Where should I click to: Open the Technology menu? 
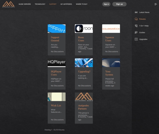tap(40, 4)
